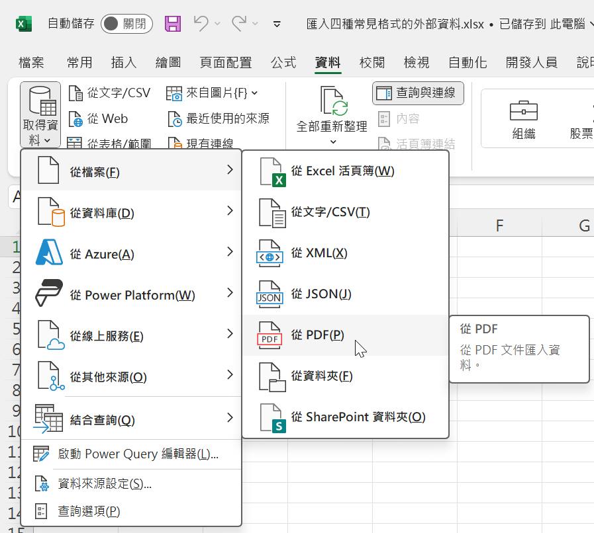This screenshot has width=594, height=533.
Task: Select 從 Excel 活頁簿(W) option
Action: [342, 171]
